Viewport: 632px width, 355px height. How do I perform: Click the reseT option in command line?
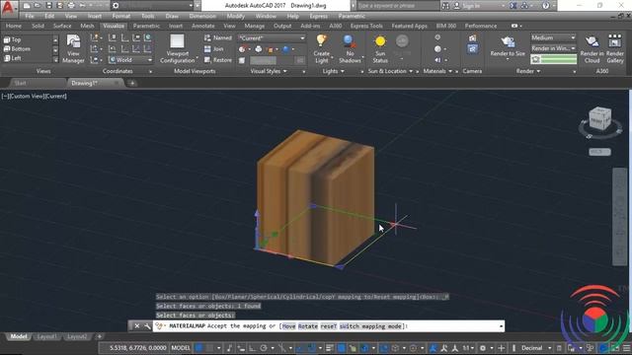click(329, 326)
